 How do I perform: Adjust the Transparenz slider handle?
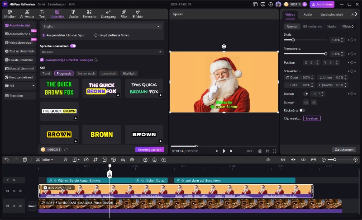[x=326, y=54]
